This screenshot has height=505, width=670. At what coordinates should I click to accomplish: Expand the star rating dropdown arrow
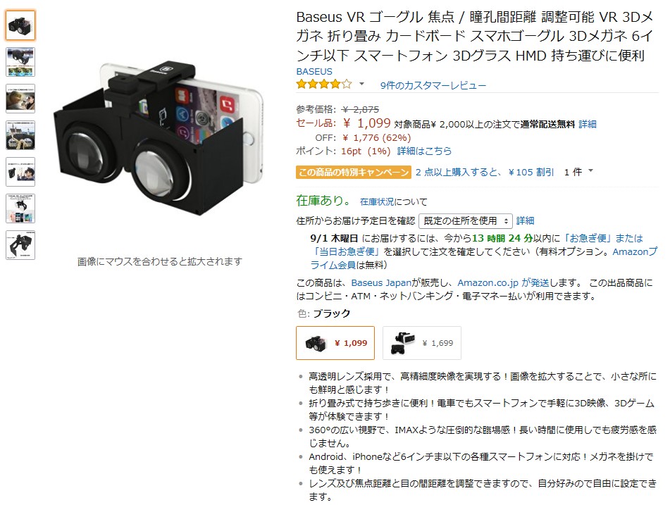point(361,84)
